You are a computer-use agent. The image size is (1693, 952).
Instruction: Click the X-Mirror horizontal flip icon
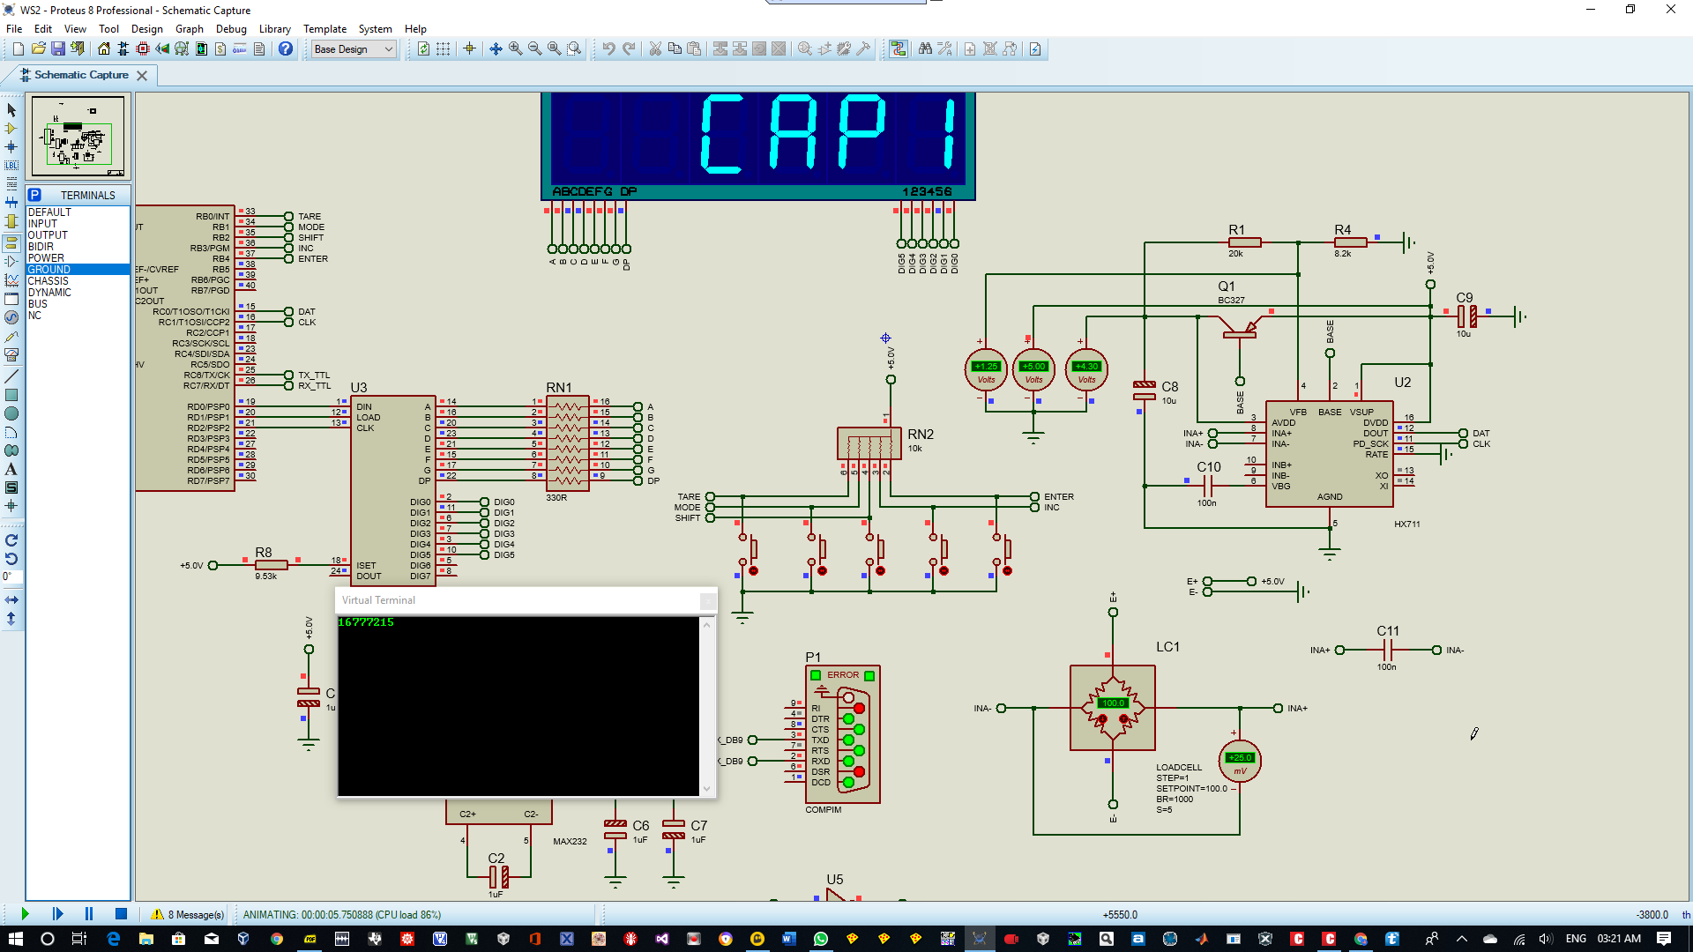pyautogui.click(x=11, y=599)
